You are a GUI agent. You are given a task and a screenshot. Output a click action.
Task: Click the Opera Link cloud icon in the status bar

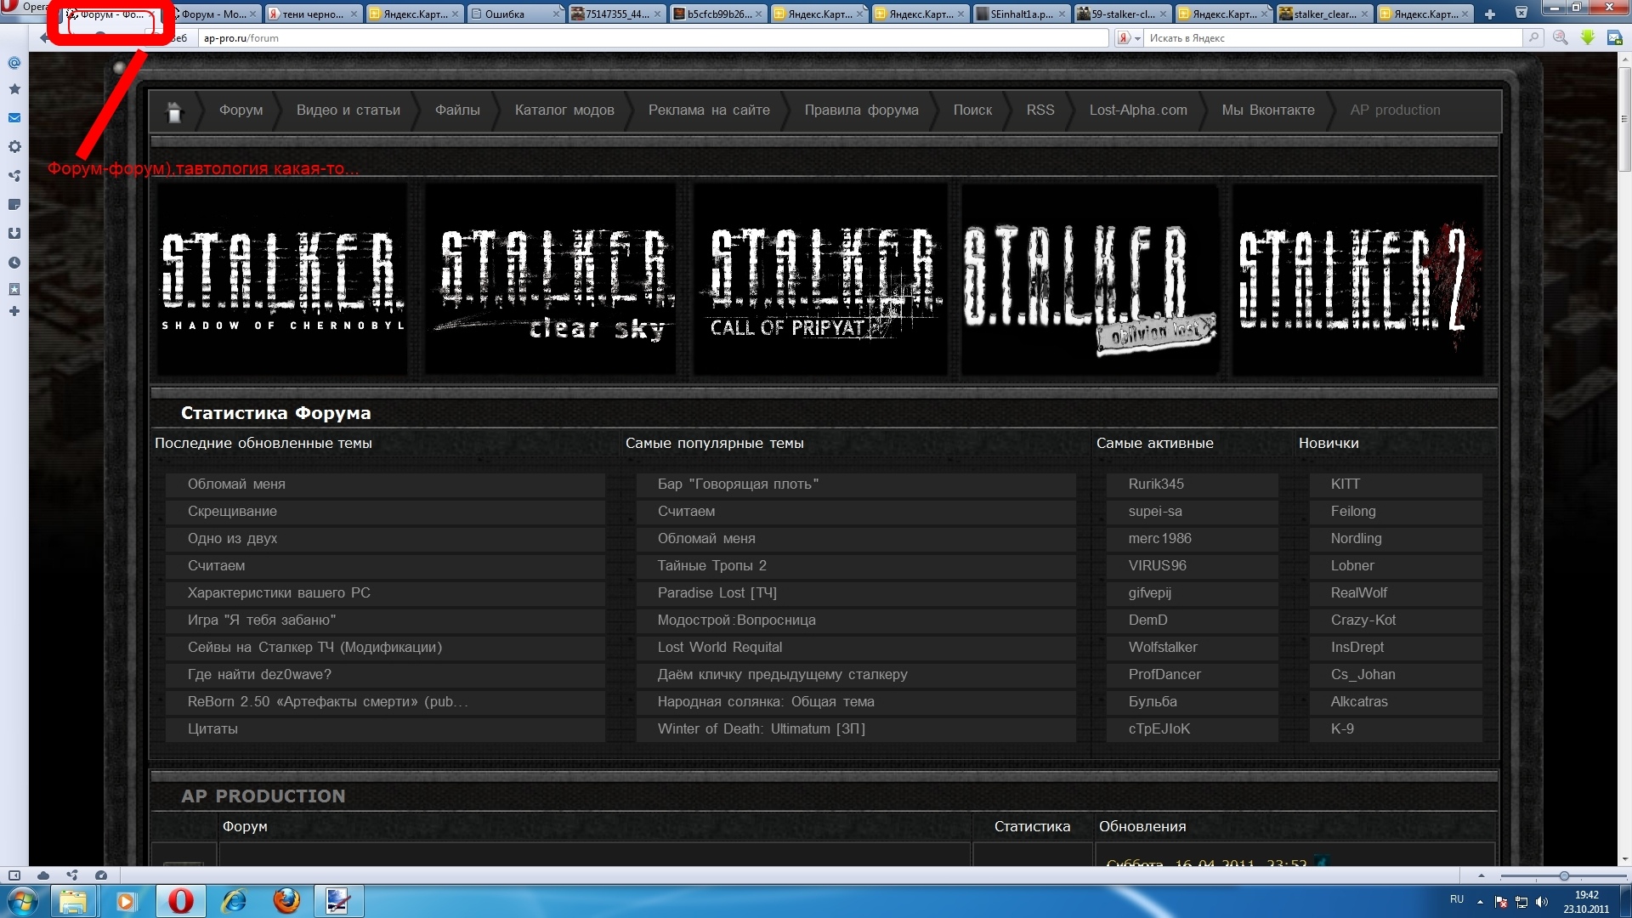tap(43, 875)
